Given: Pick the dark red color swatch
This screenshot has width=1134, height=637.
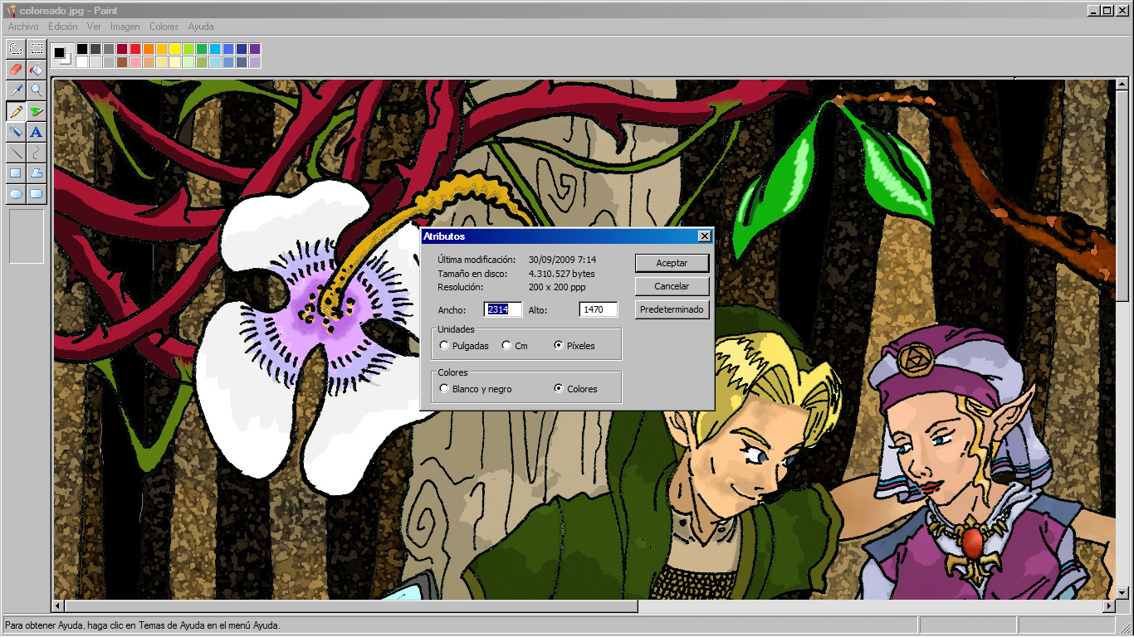Looking at the screenshot, I should click(122, 49).
